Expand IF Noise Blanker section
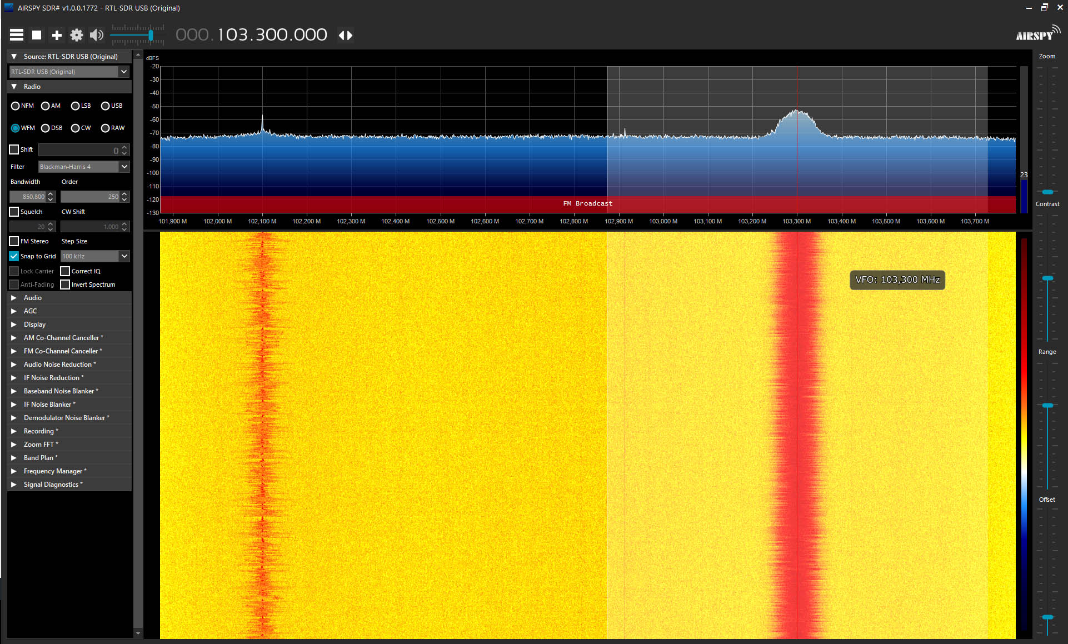 tap(69, 405)
